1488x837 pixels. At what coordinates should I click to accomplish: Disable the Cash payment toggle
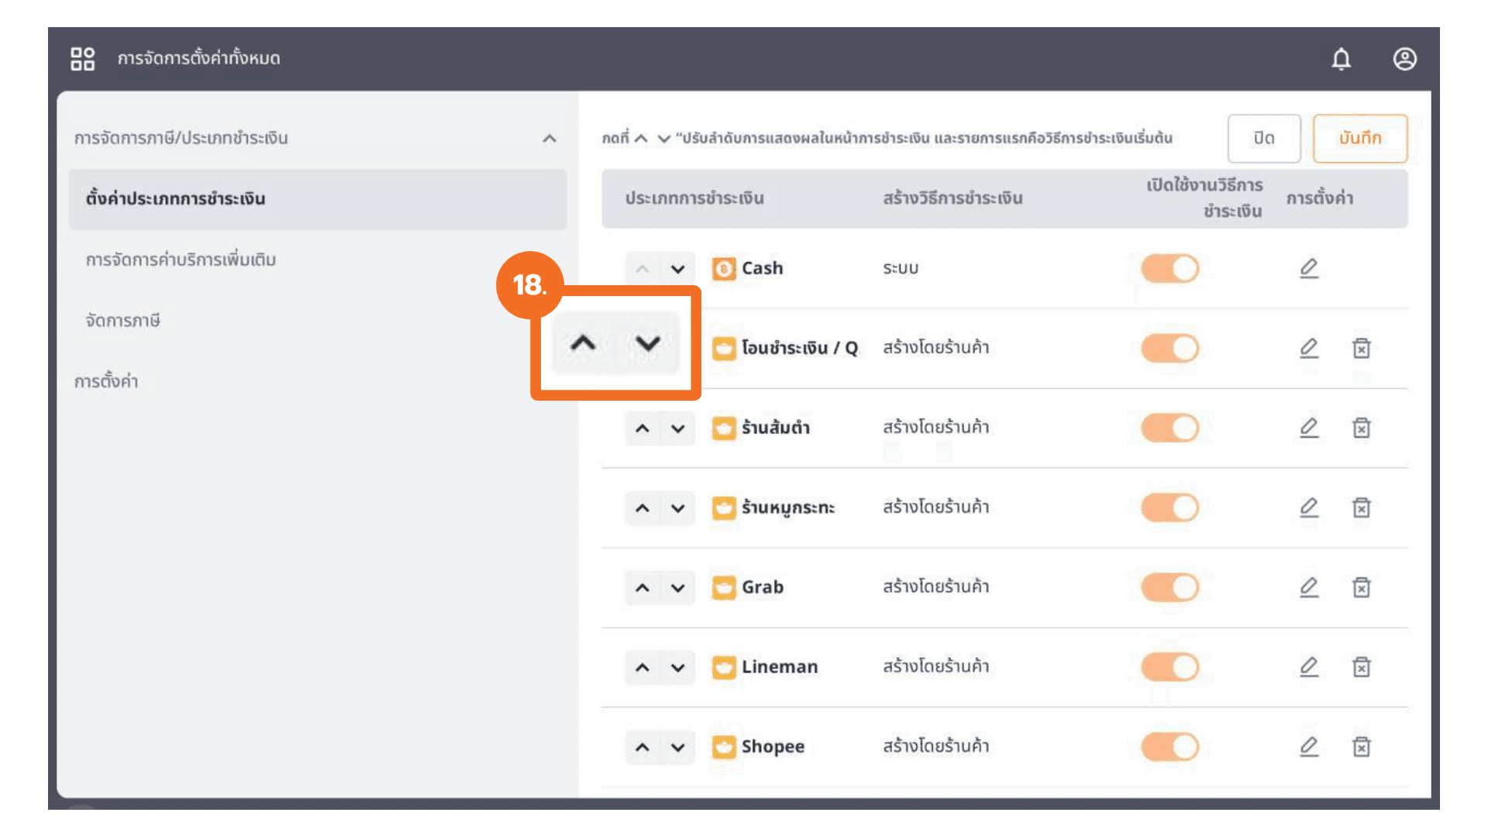pos(1169,269)
